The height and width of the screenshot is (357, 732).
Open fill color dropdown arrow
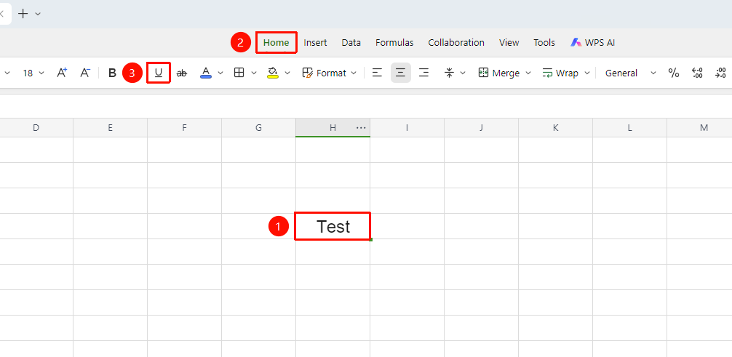tap(287, 73)
